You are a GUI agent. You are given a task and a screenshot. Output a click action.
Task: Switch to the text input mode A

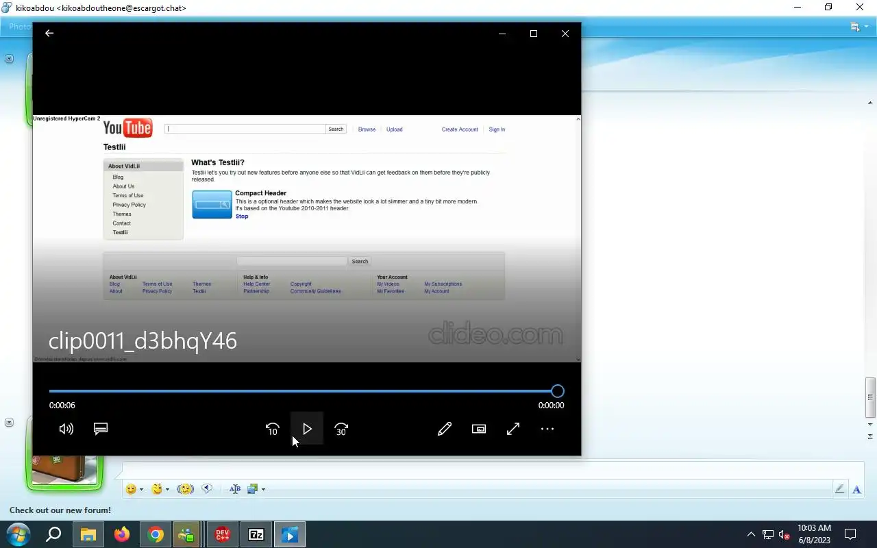click(x=856, y=489)
